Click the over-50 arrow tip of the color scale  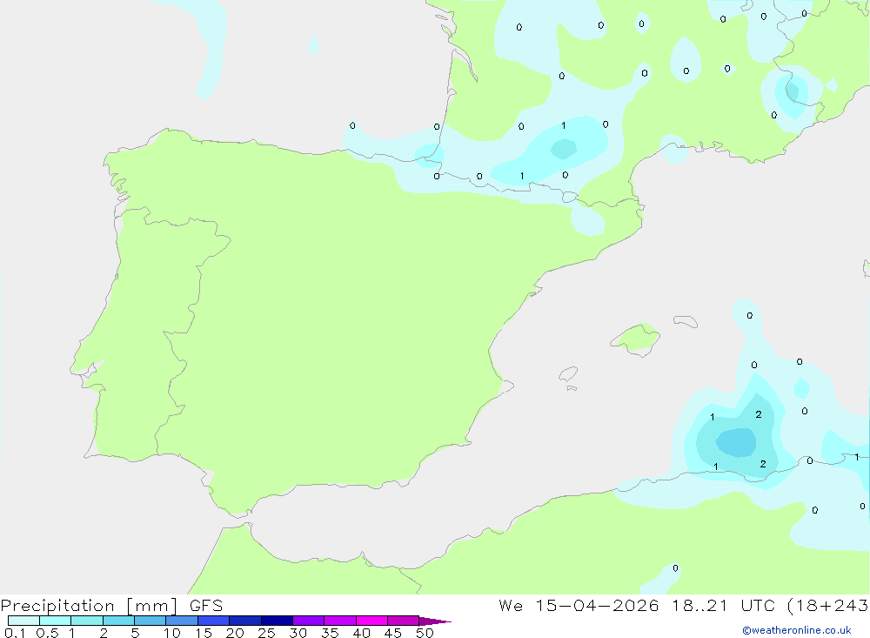pyautogui.click(x=435, y=621)
